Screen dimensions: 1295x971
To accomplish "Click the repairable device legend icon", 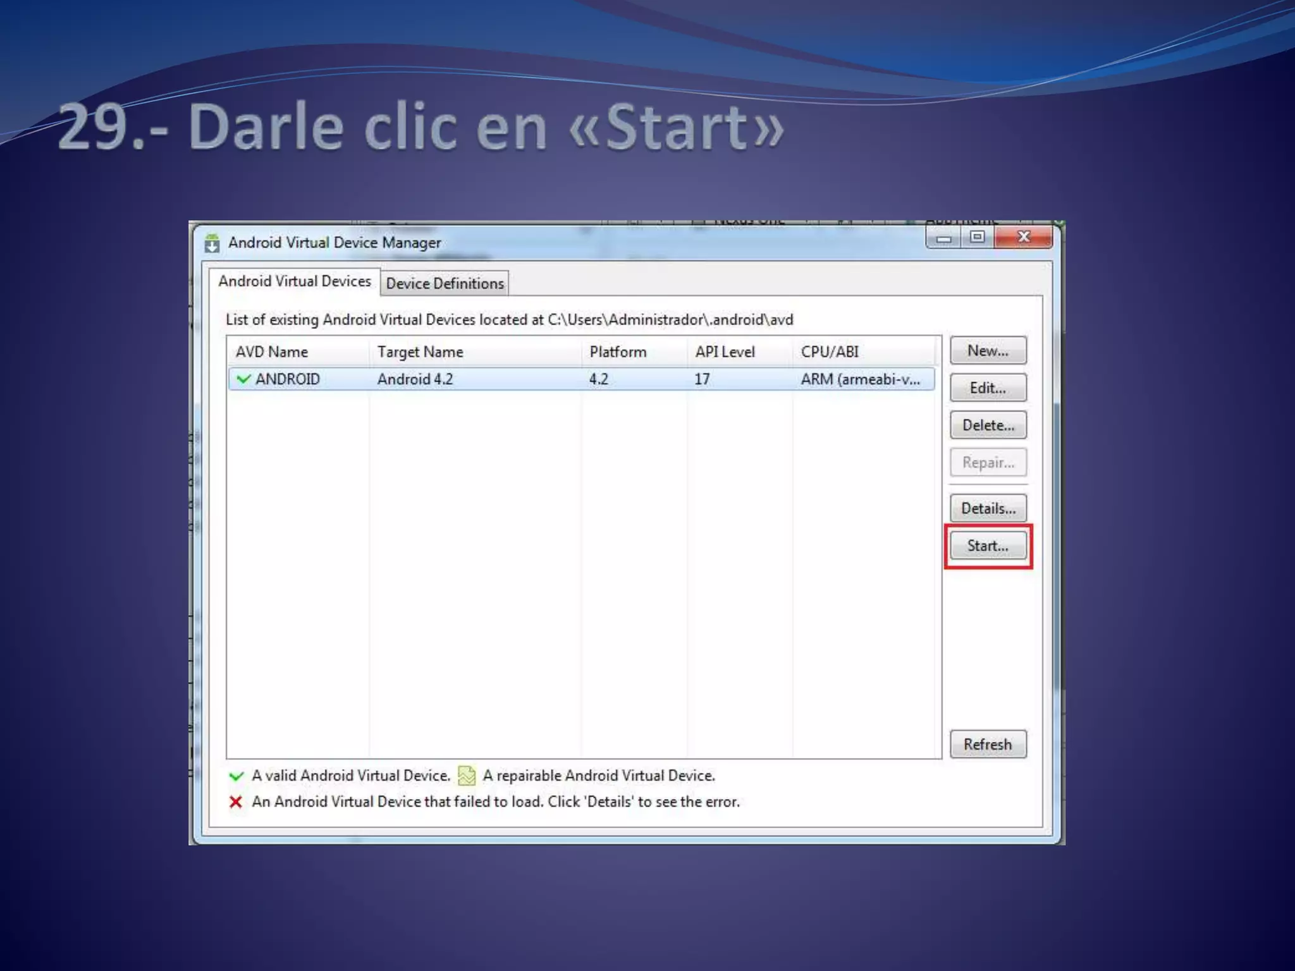I will (x=467, y=776).
